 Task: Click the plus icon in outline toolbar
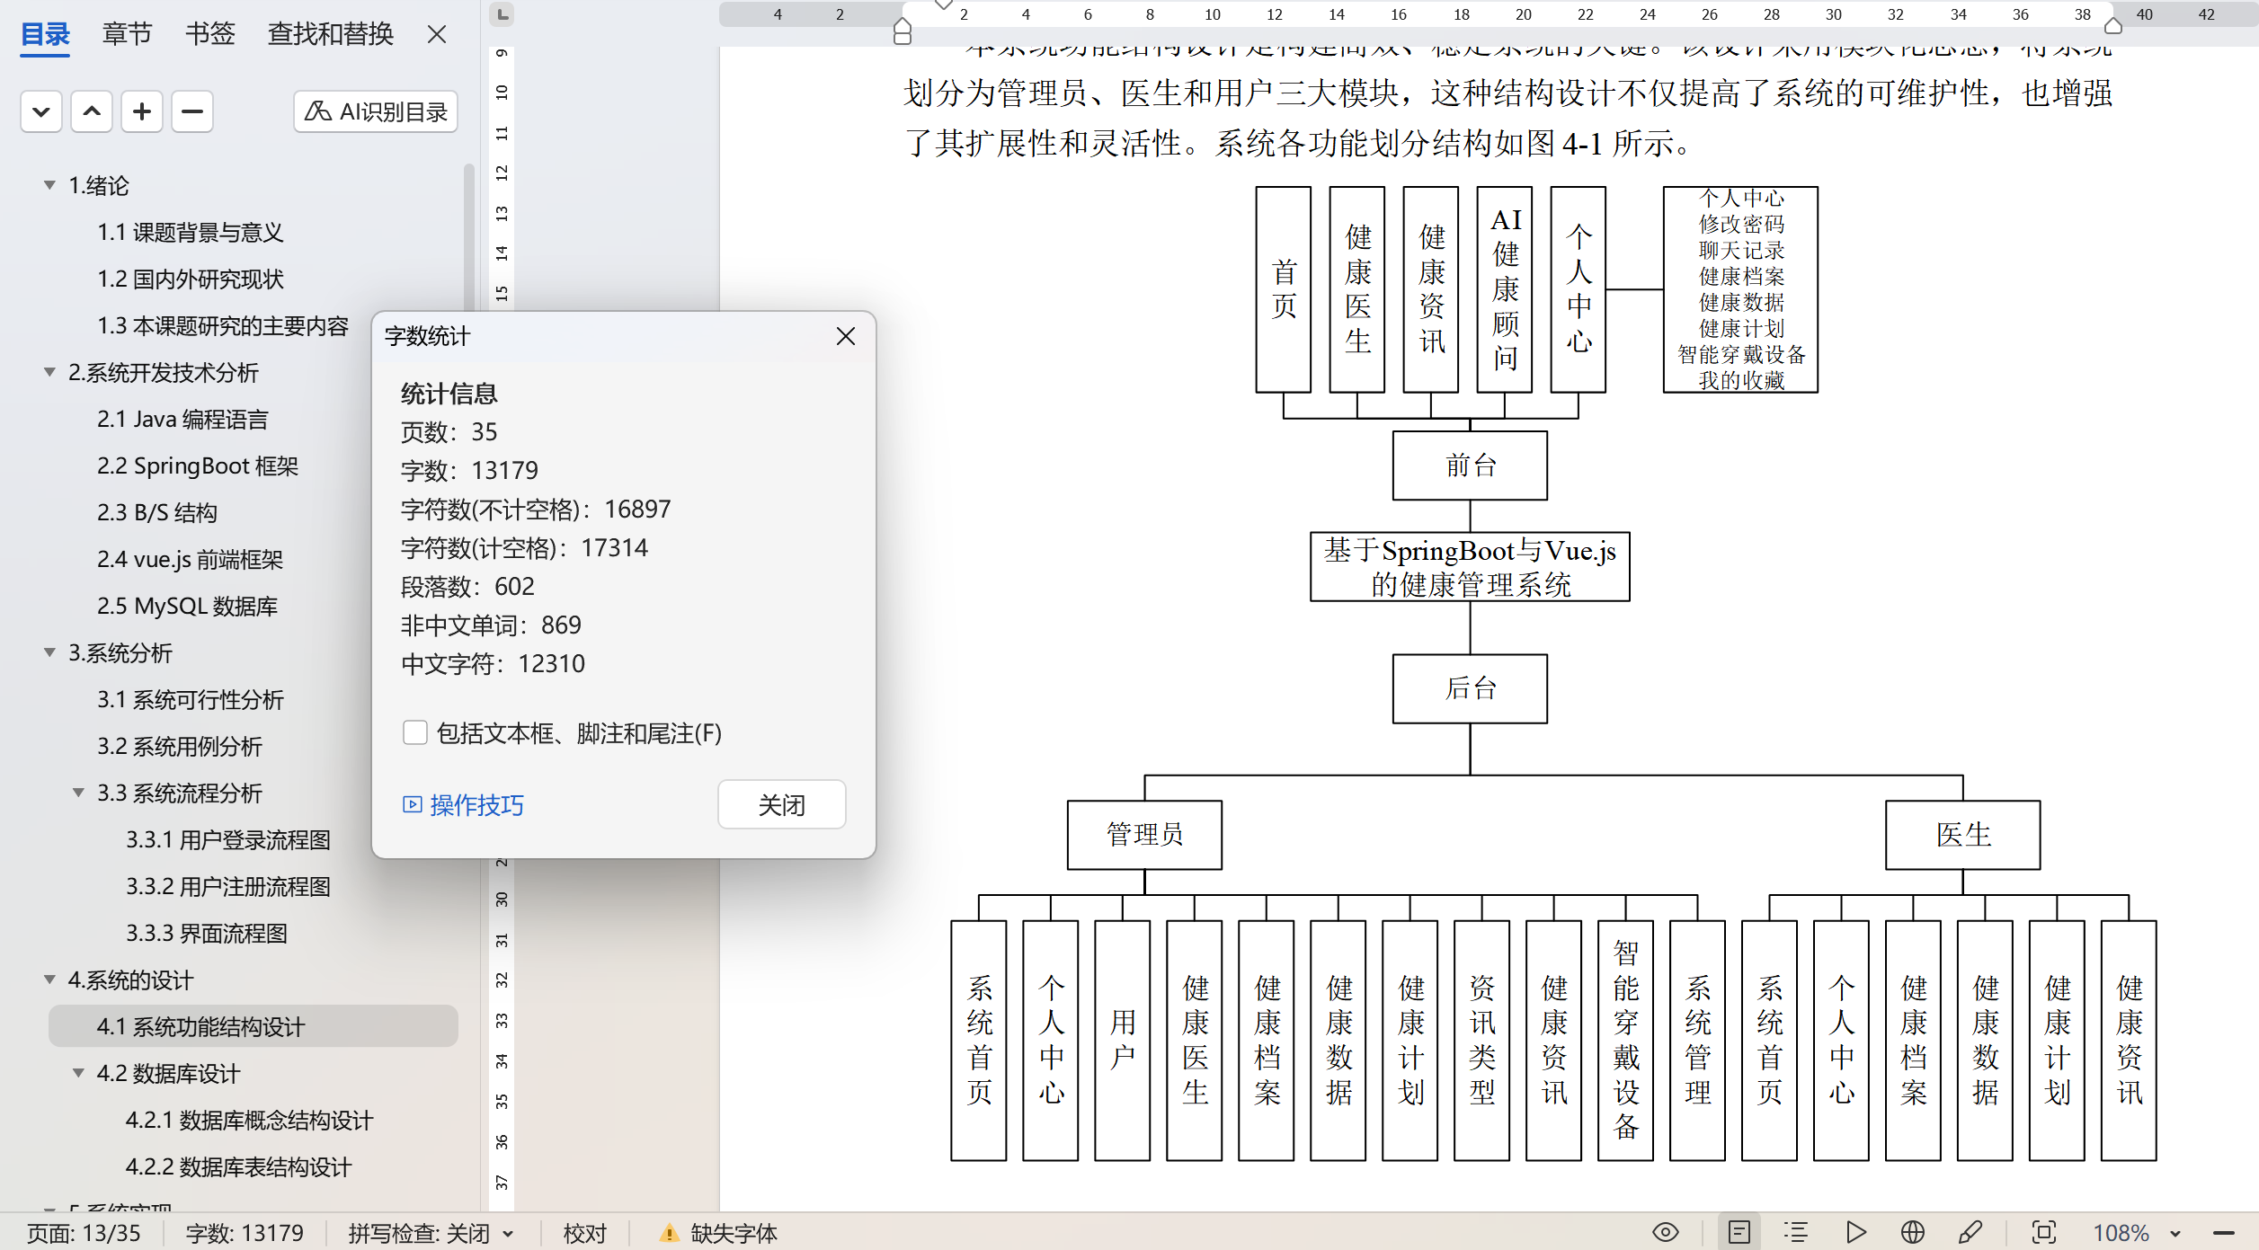tap(142, 111)
